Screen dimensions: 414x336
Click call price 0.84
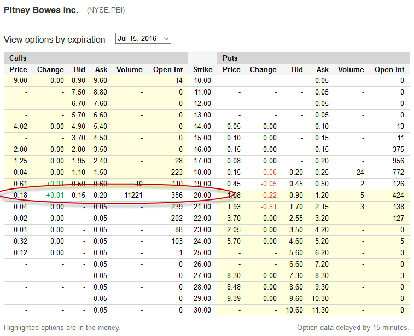click(x=20, y=172)
